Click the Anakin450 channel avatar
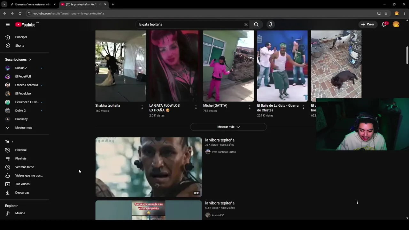Screen dimensions: 409x230 (x=208, y=215)
